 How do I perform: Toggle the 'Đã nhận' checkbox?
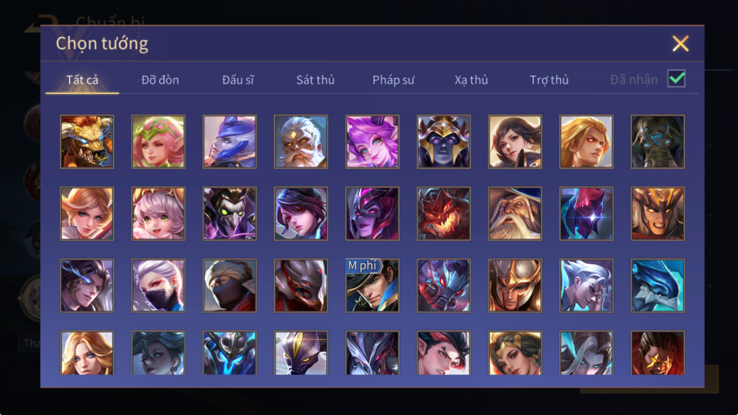pyautogui.click(x=676, y=79)
